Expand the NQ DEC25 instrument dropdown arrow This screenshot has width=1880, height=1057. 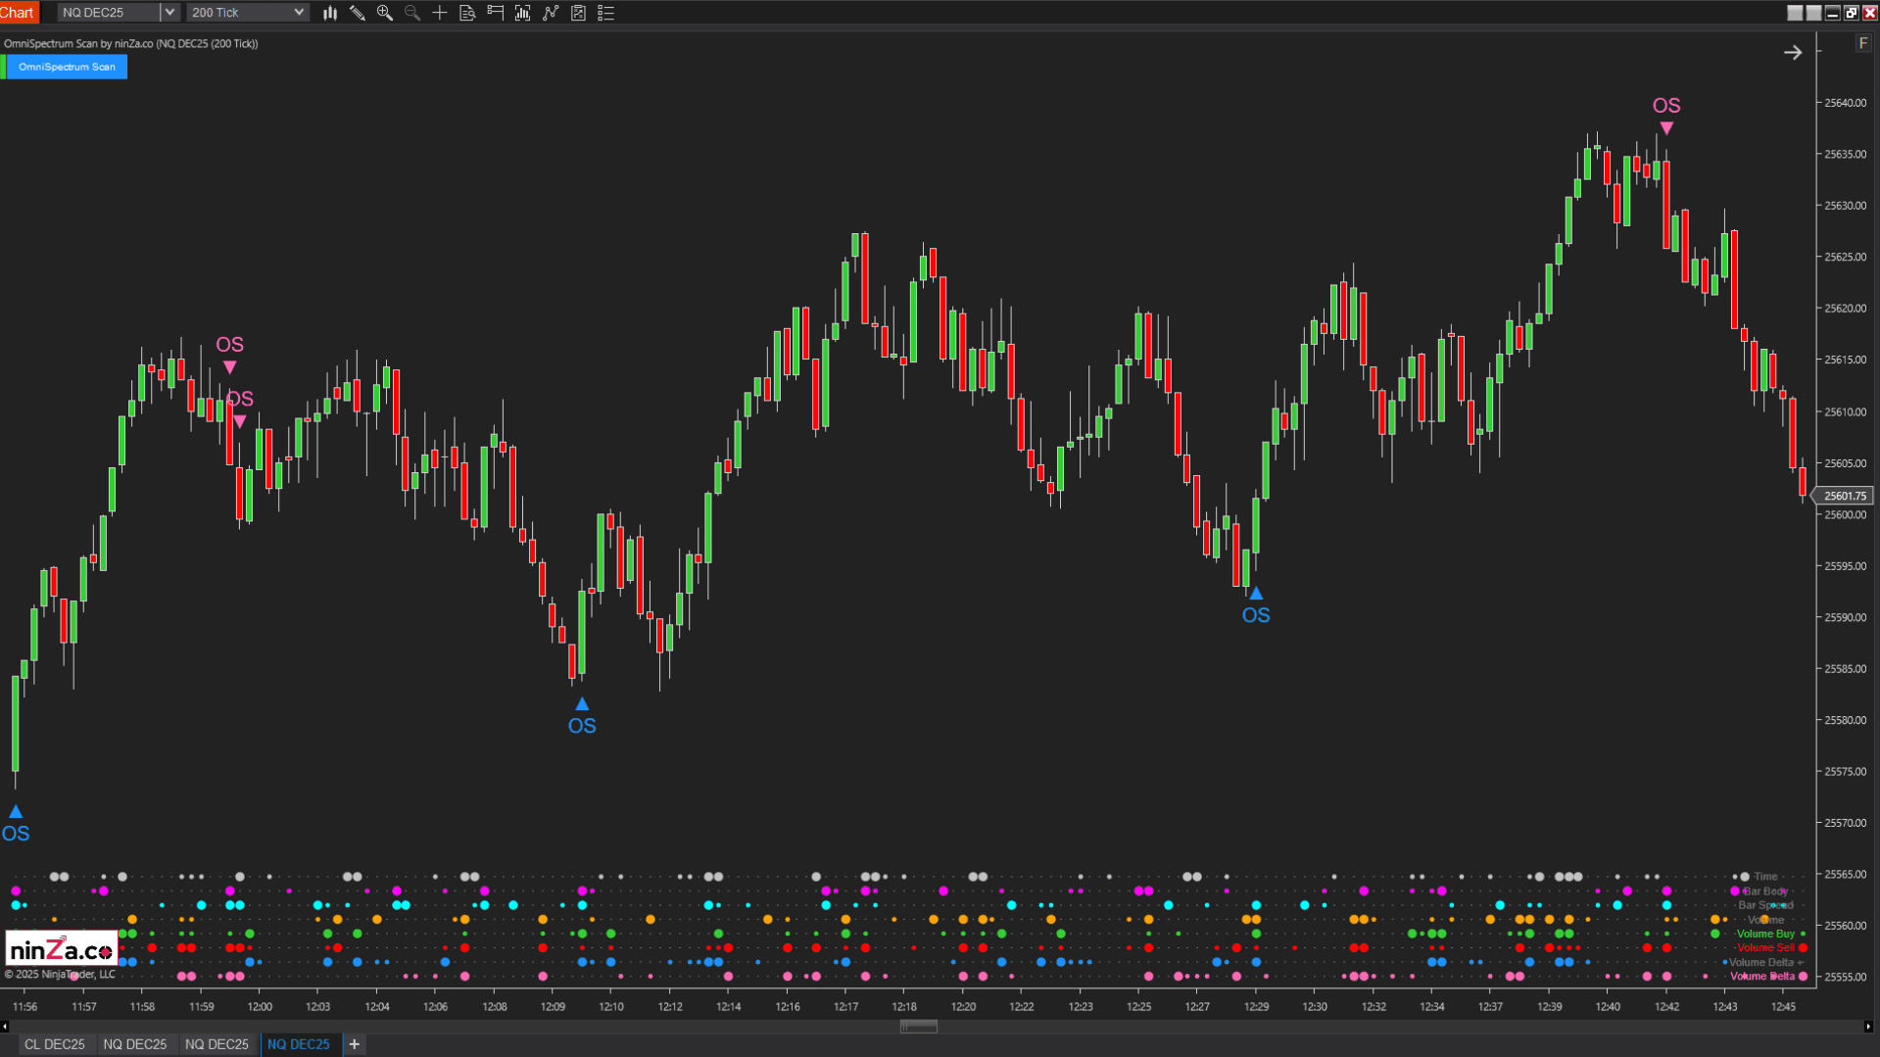point(169,13)
